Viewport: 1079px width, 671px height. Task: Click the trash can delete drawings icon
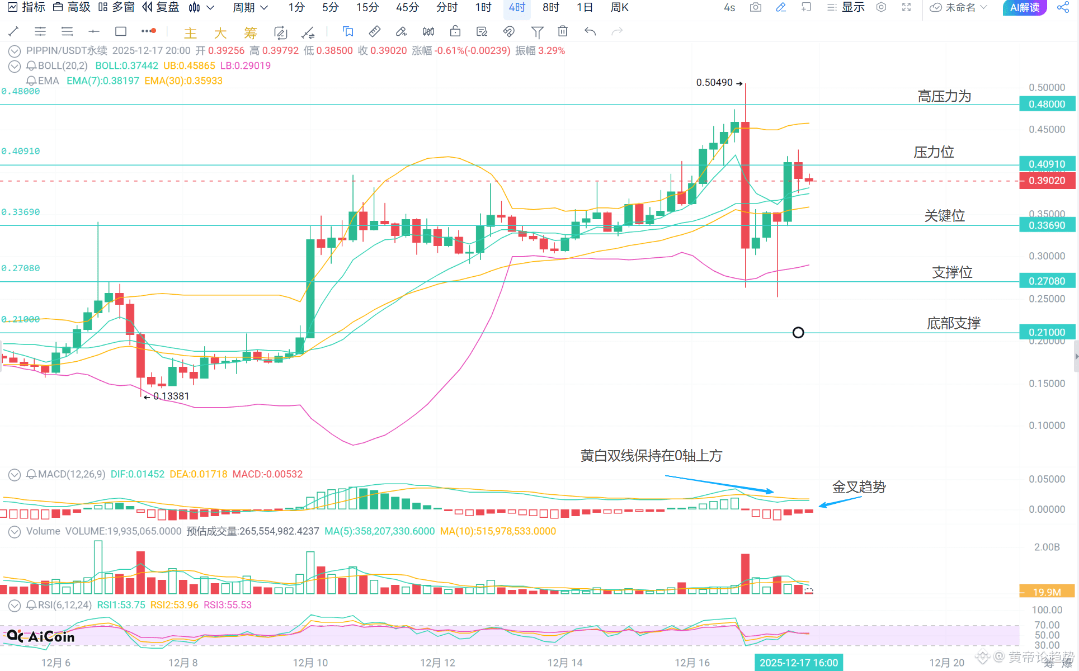click(x=563, y=32)
